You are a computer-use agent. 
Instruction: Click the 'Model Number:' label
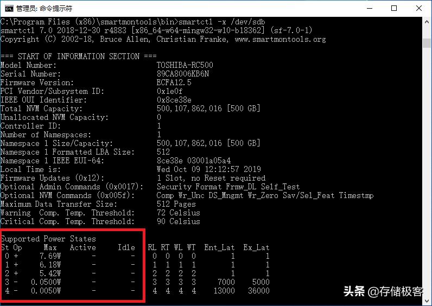[28, 65]
